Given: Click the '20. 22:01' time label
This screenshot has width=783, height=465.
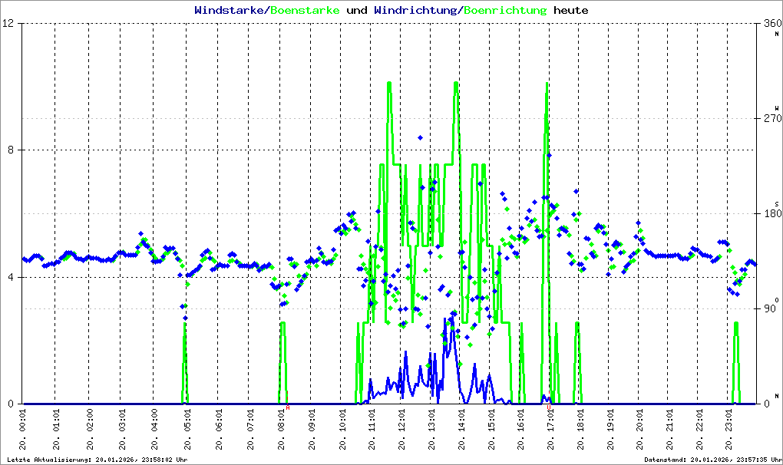Looking at the screenshot, I should [x=699, y=430].
